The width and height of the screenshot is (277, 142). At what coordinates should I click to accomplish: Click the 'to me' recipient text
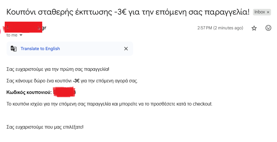coord(12,35)
